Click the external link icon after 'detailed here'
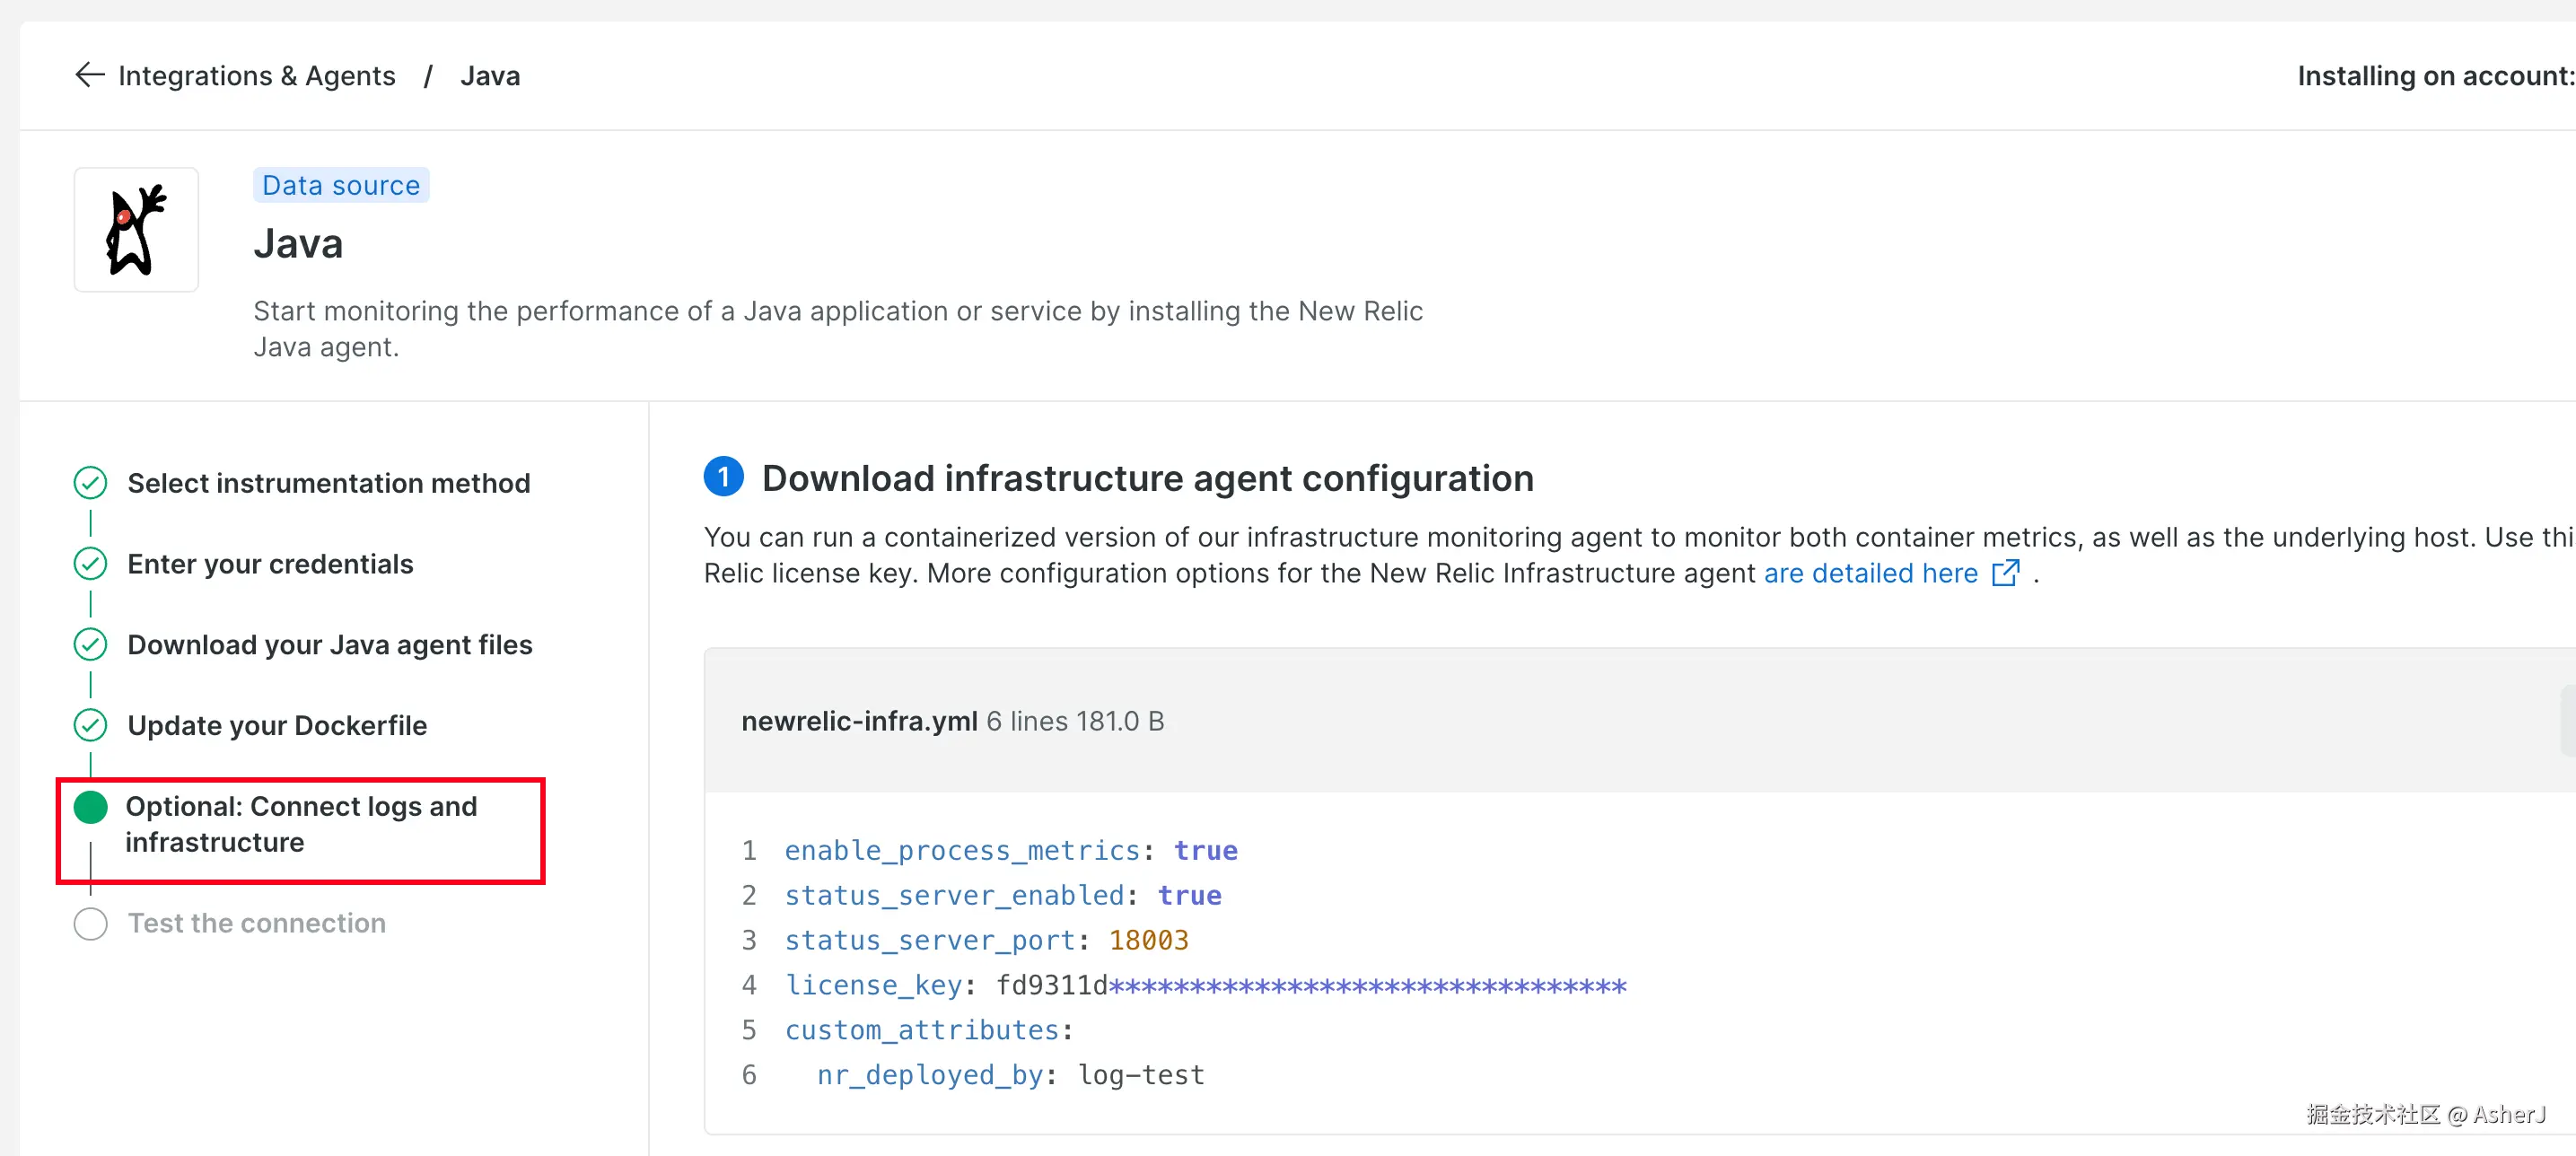The image size is (2576, 1156). 2005,573
